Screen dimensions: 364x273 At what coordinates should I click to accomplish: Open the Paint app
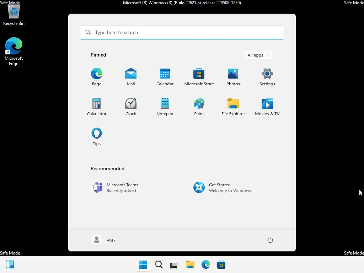pyautogui.click(x=199, y=107)
